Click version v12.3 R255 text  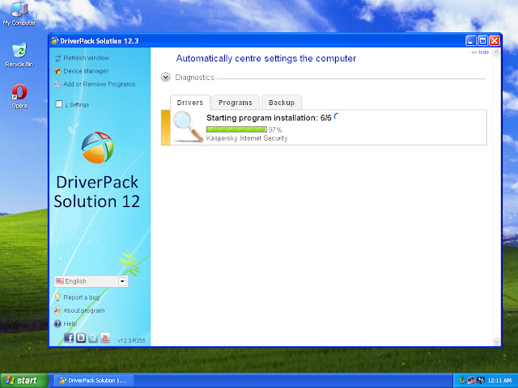(131, 340)
